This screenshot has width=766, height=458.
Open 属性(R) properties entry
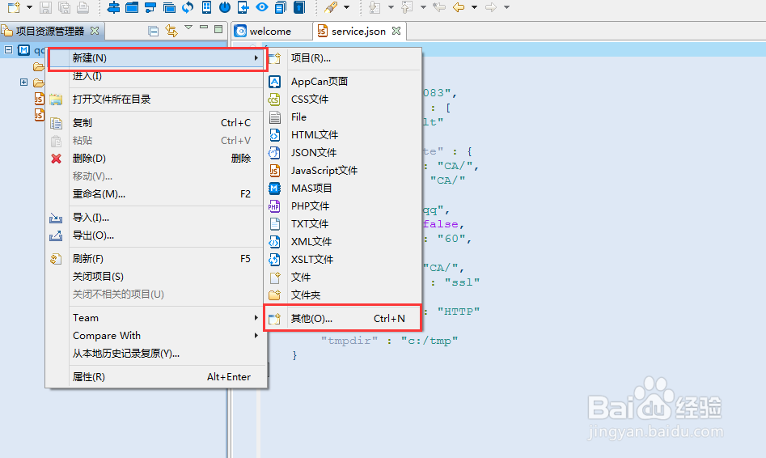click(156, 377)
